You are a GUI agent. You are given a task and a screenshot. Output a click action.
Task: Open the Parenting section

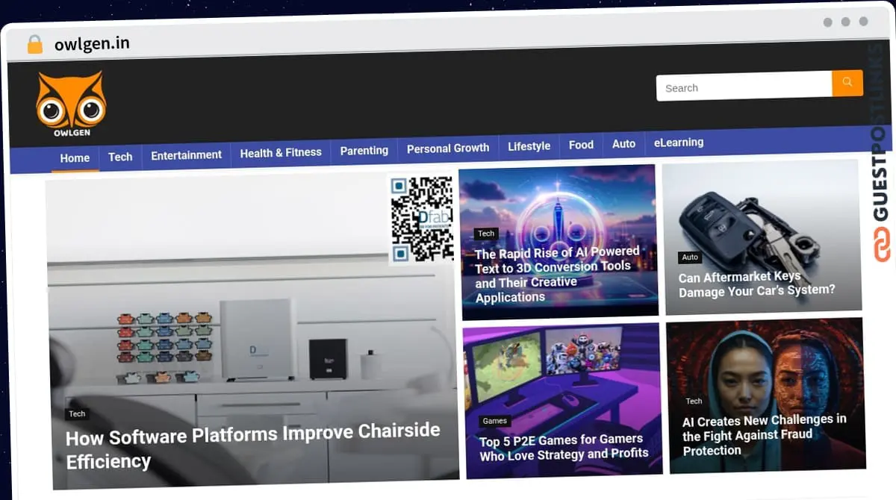point(364,151)
